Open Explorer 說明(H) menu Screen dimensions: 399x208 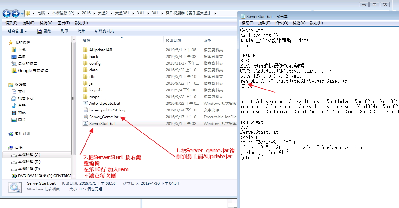click(x=81, y=23)
